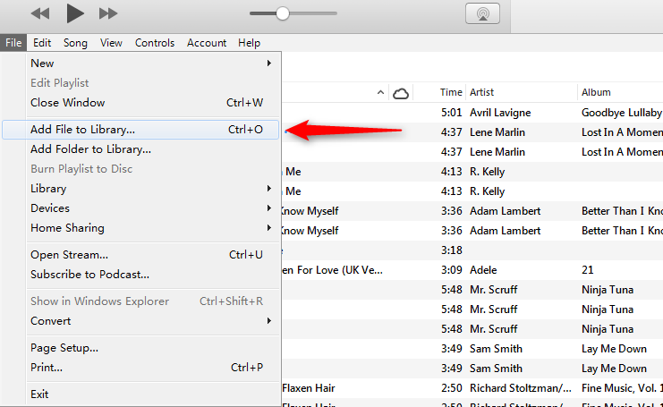Choose Close Window from File menu

(152, 103)
